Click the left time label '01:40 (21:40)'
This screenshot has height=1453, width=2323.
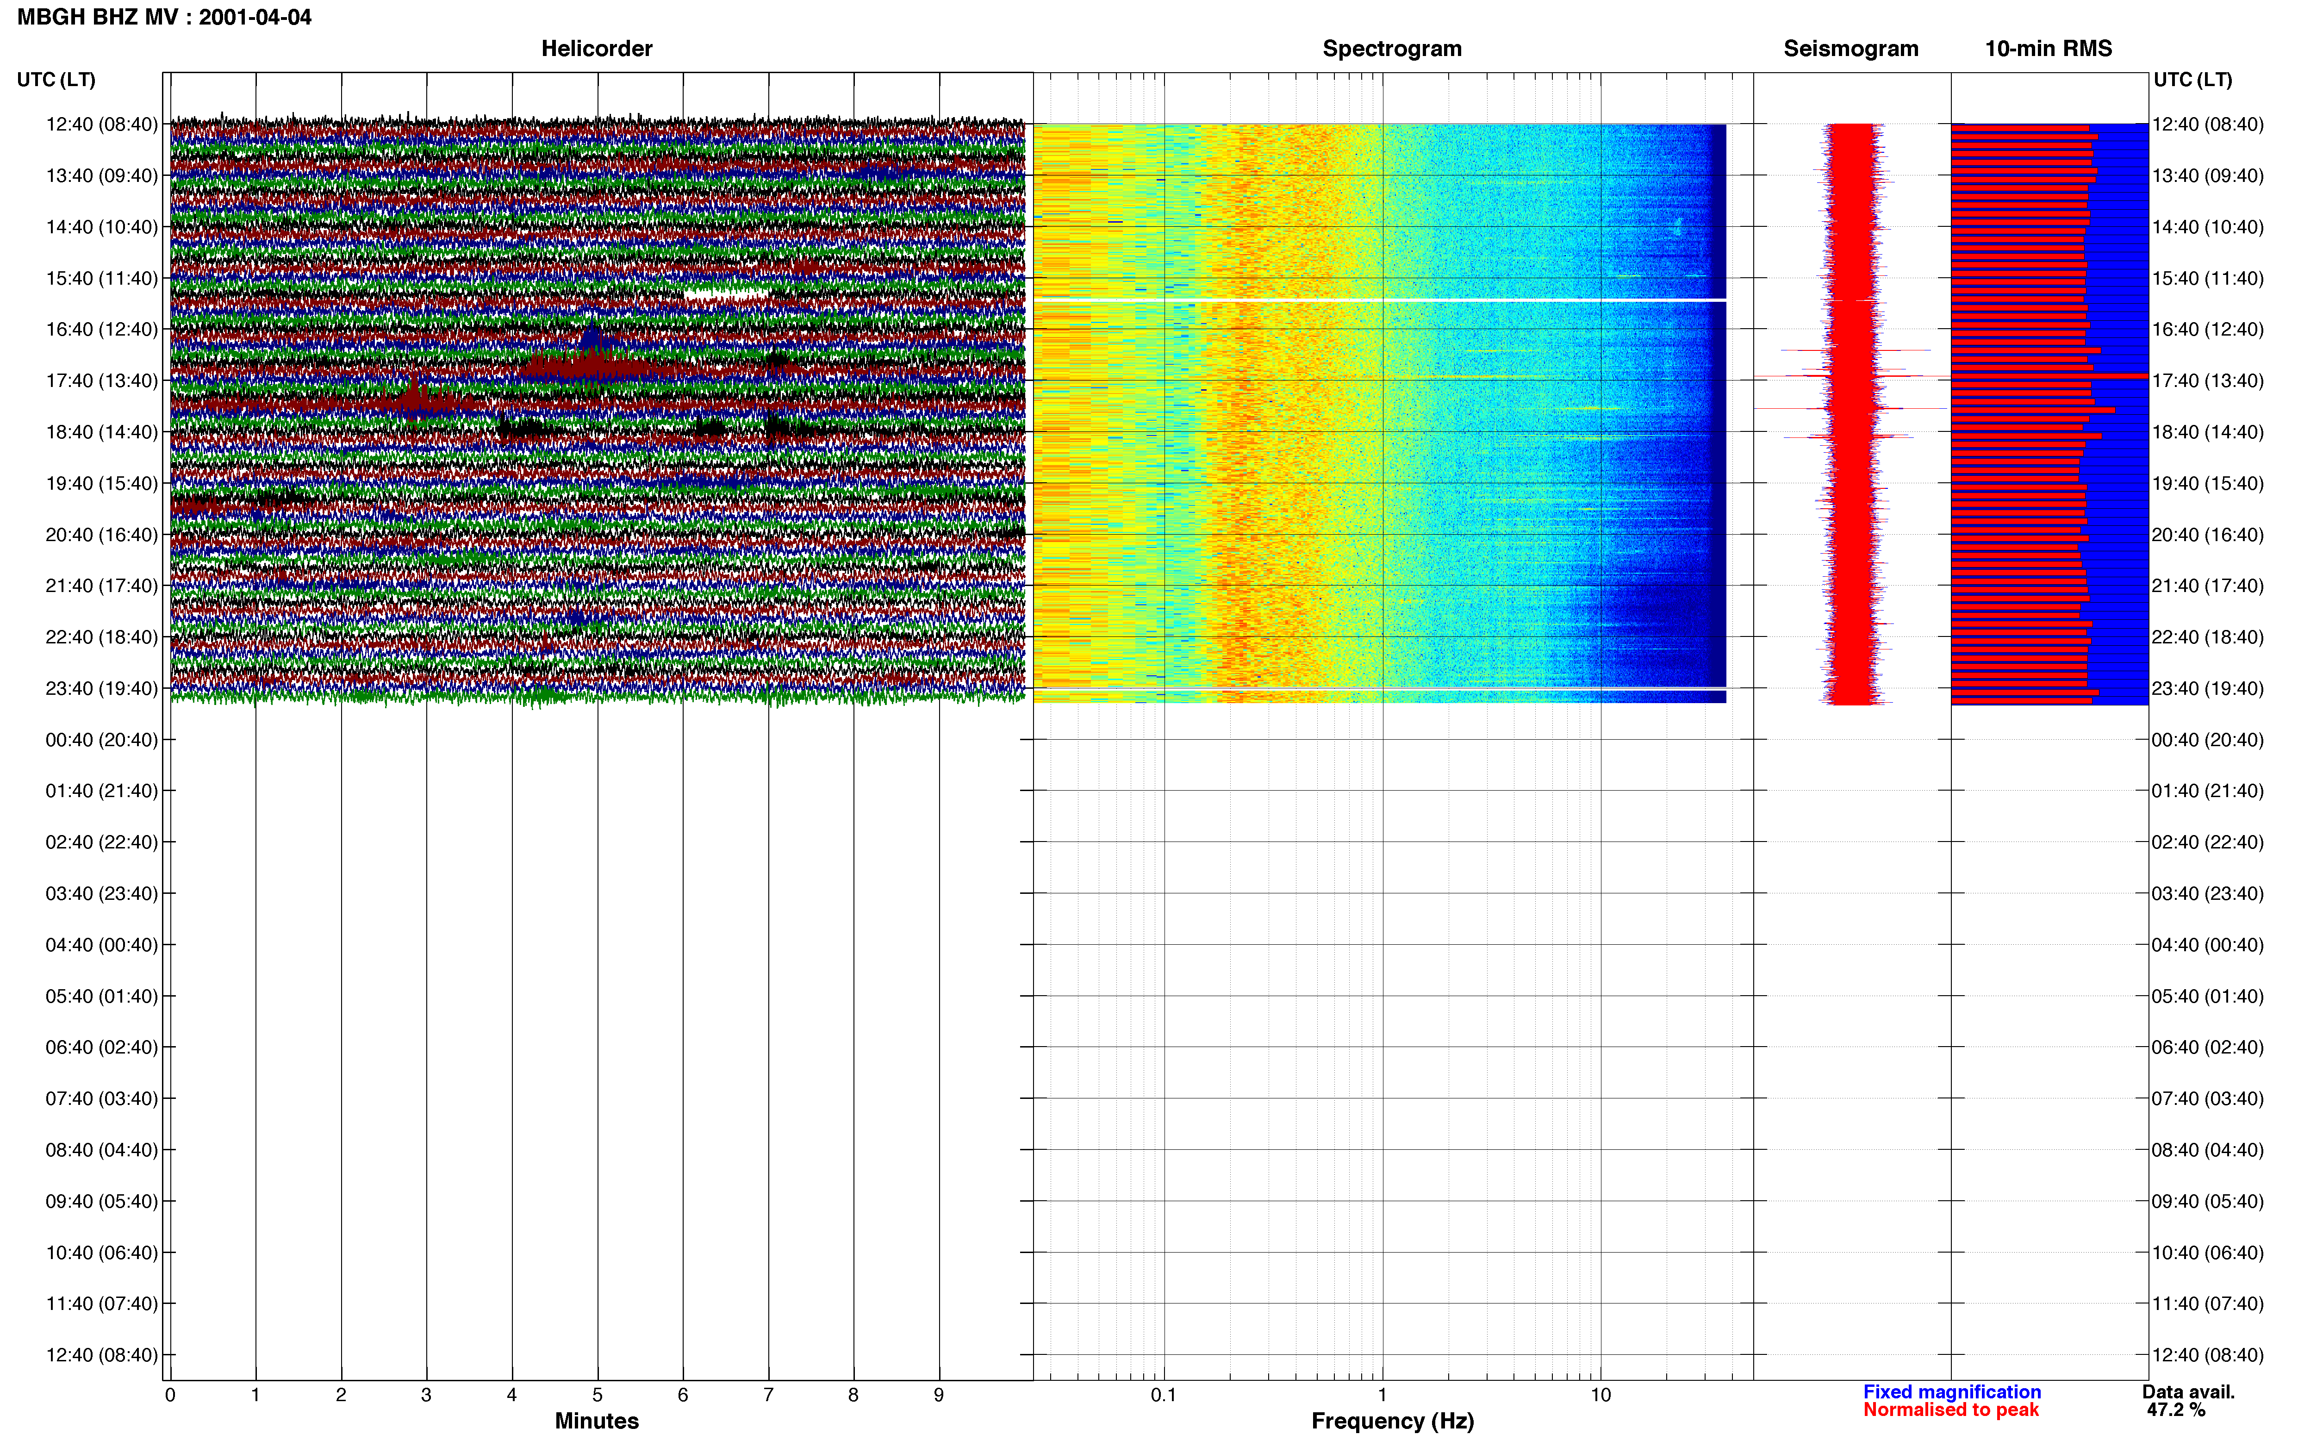102,791
